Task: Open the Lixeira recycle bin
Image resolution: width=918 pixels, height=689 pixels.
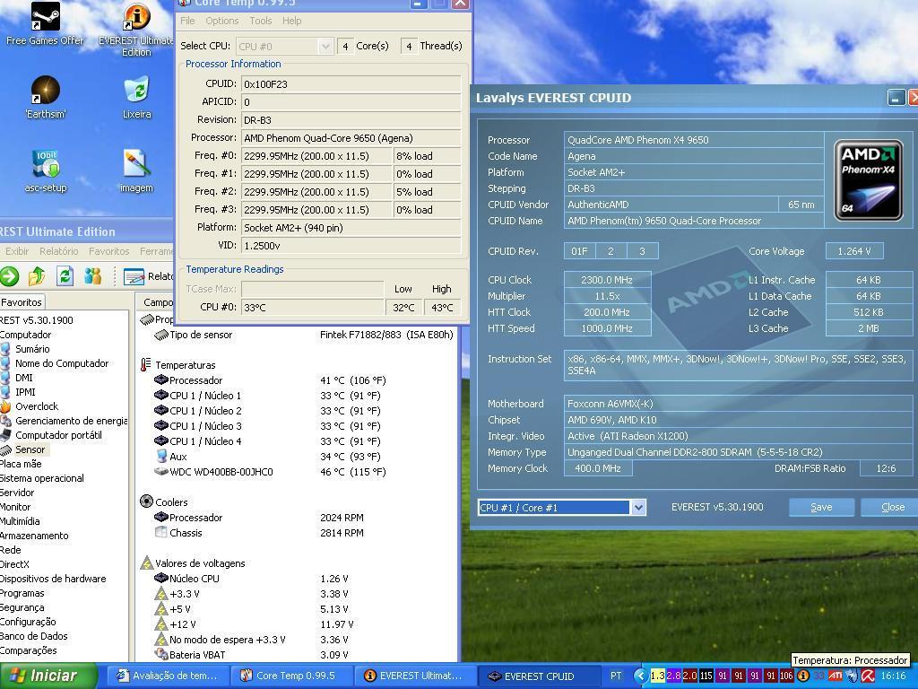Action: 136,97
